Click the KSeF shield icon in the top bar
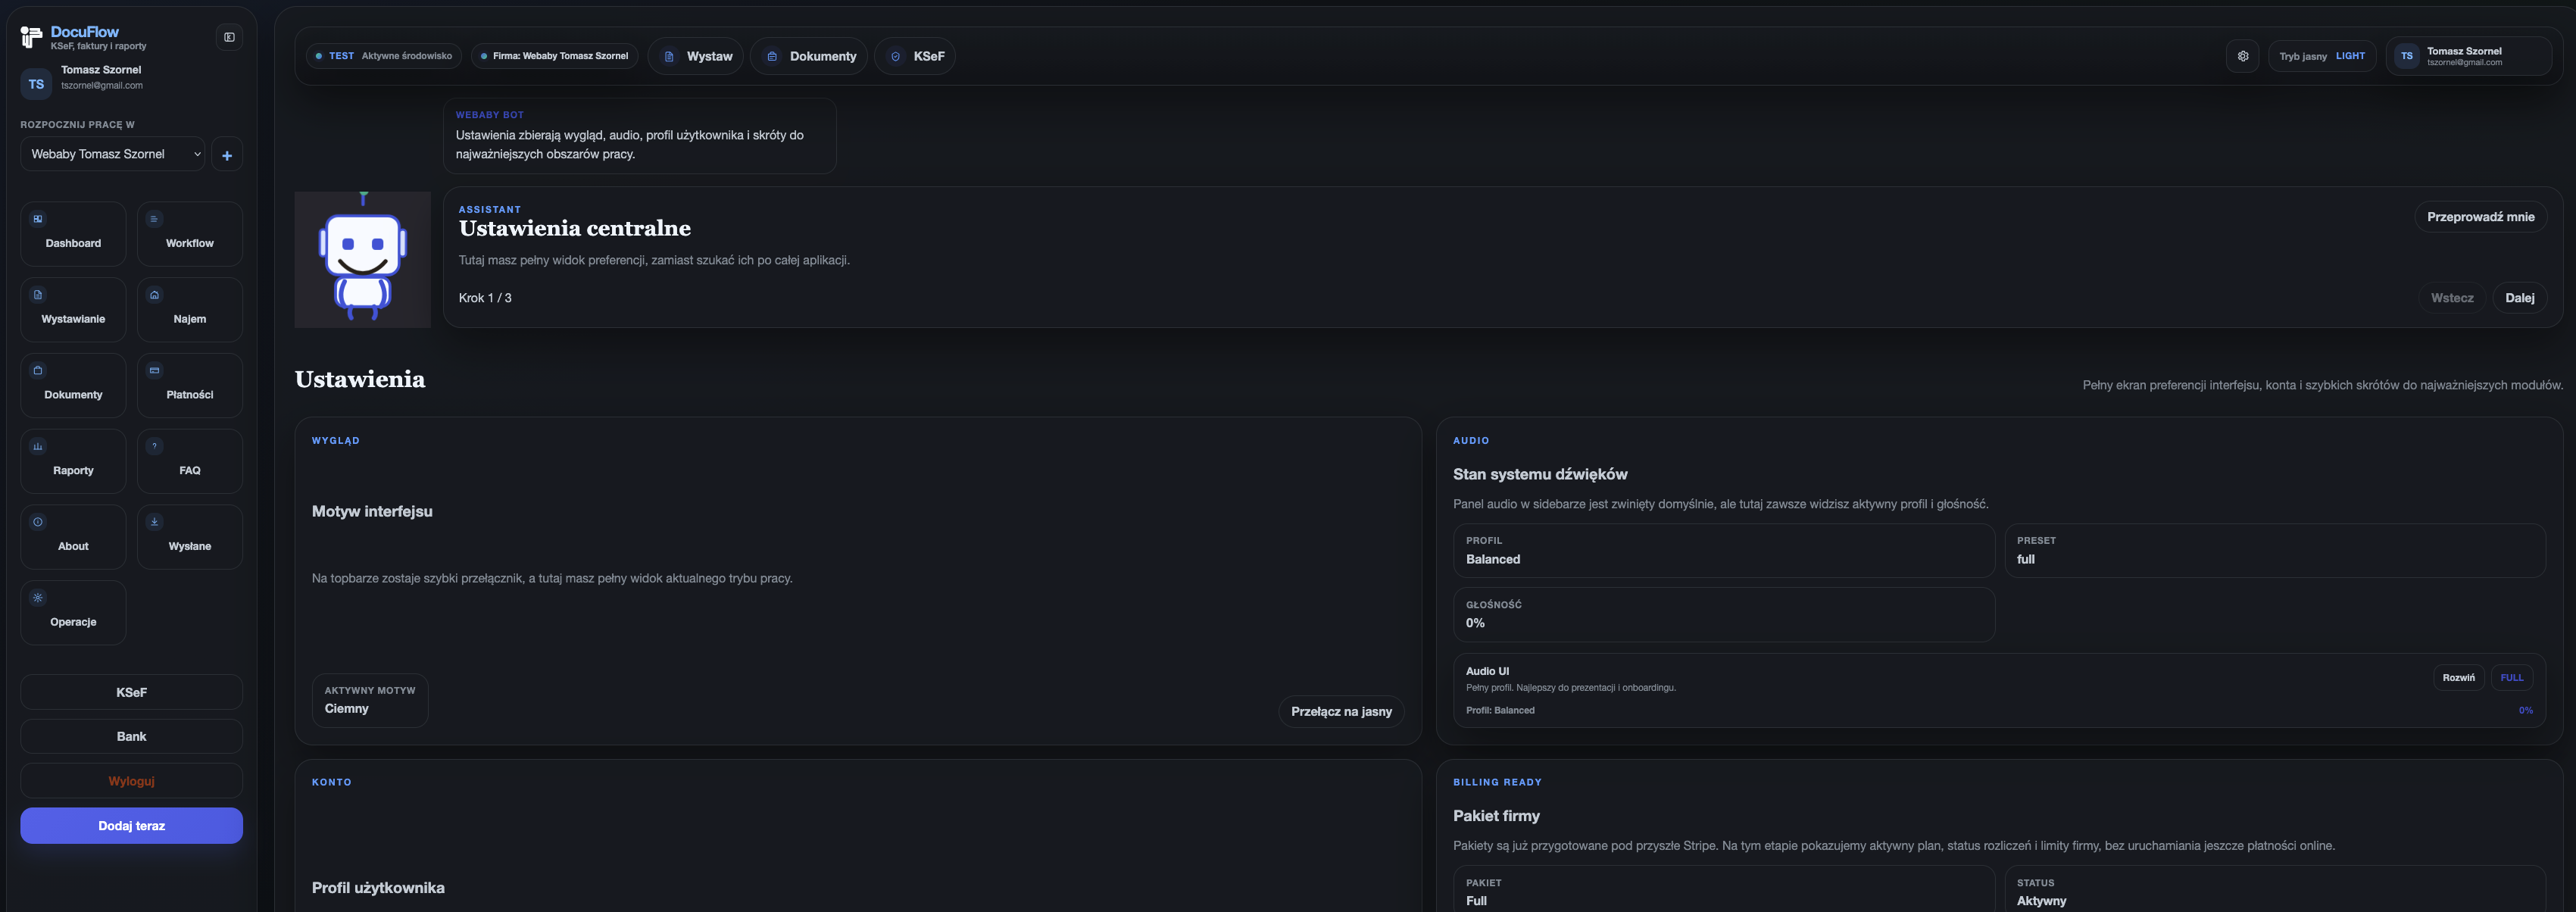The image size is (2576, 912). pos(896,56)
